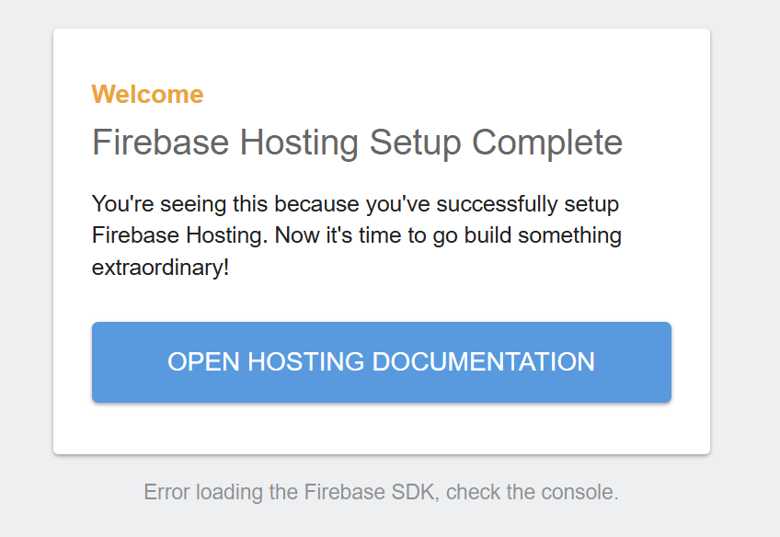The height and width of the screenshot is (537, 780).
Task: Click the word "extraordinary!" in the paragraph
Action: pyautogui.click(x=160, y=268)
